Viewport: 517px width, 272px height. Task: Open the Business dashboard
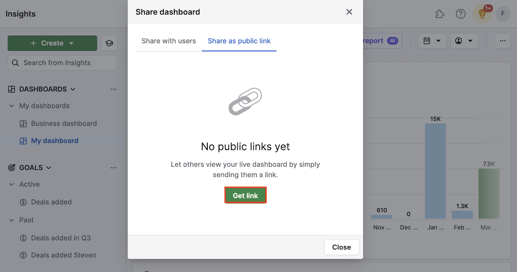63,123
